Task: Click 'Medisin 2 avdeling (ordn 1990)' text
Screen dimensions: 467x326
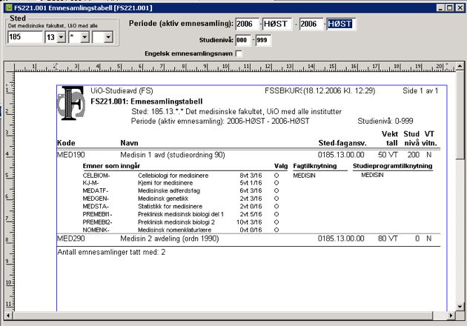Action: pos(170,239)
